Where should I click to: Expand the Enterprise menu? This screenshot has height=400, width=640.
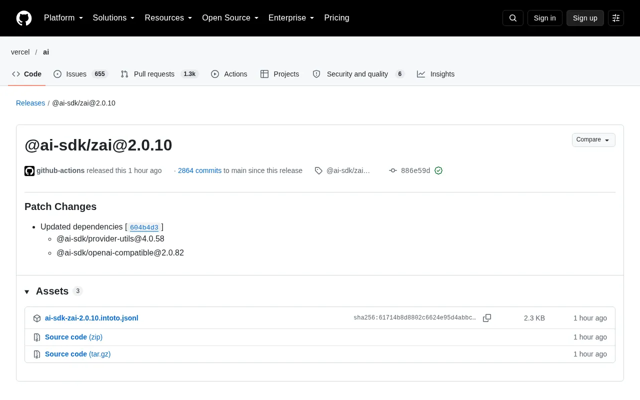pyautogui.click(x=291, y=18)
